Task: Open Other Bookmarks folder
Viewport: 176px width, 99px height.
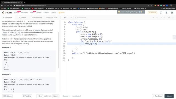Action: [x=169, y=9]
